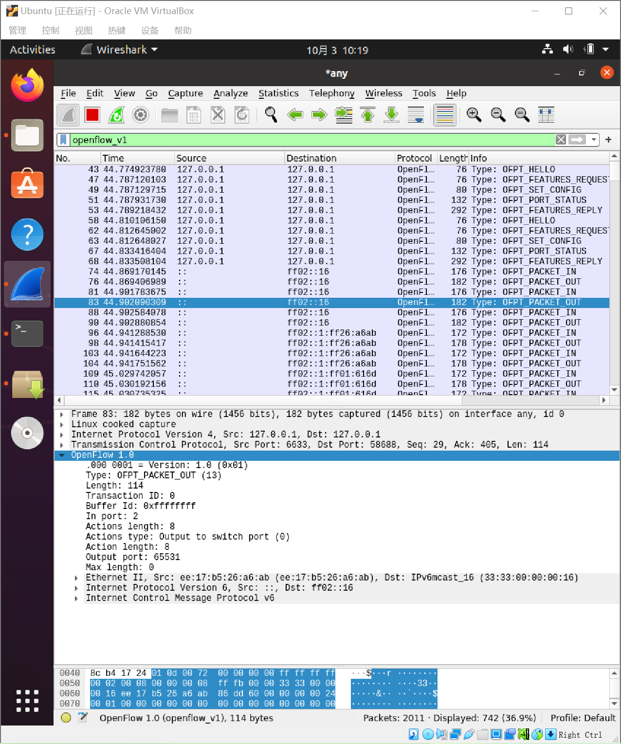This screenshot has height=744, width=621.
Task: Sort packets by Info column header
Action: [x=539, y=158]
